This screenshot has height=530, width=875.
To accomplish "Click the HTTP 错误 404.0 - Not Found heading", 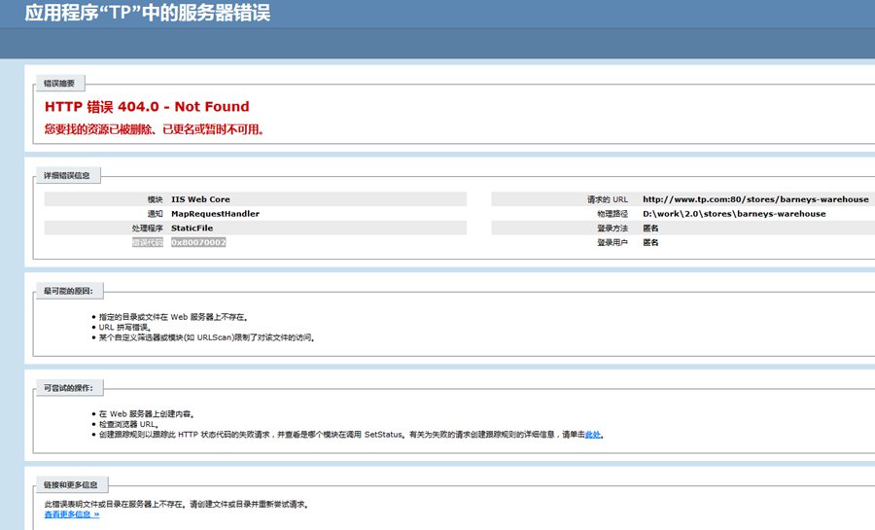I will click(147, 107).
